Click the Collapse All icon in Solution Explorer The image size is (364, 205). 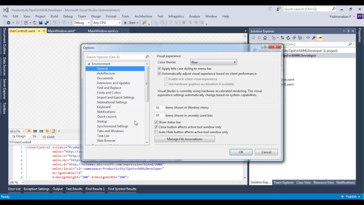point(294,38)
